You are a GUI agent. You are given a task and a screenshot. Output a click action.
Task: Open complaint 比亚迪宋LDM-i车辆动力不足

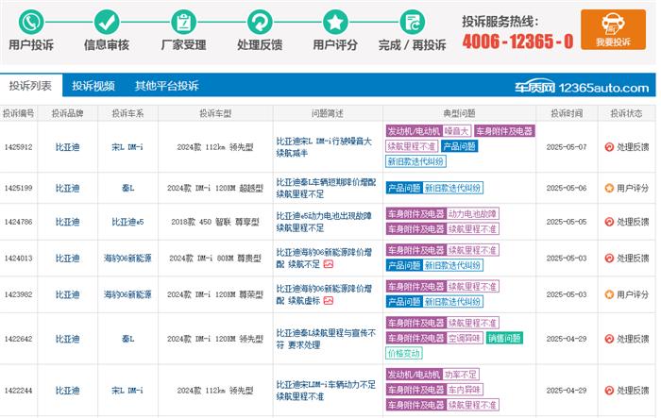[326, 391]
